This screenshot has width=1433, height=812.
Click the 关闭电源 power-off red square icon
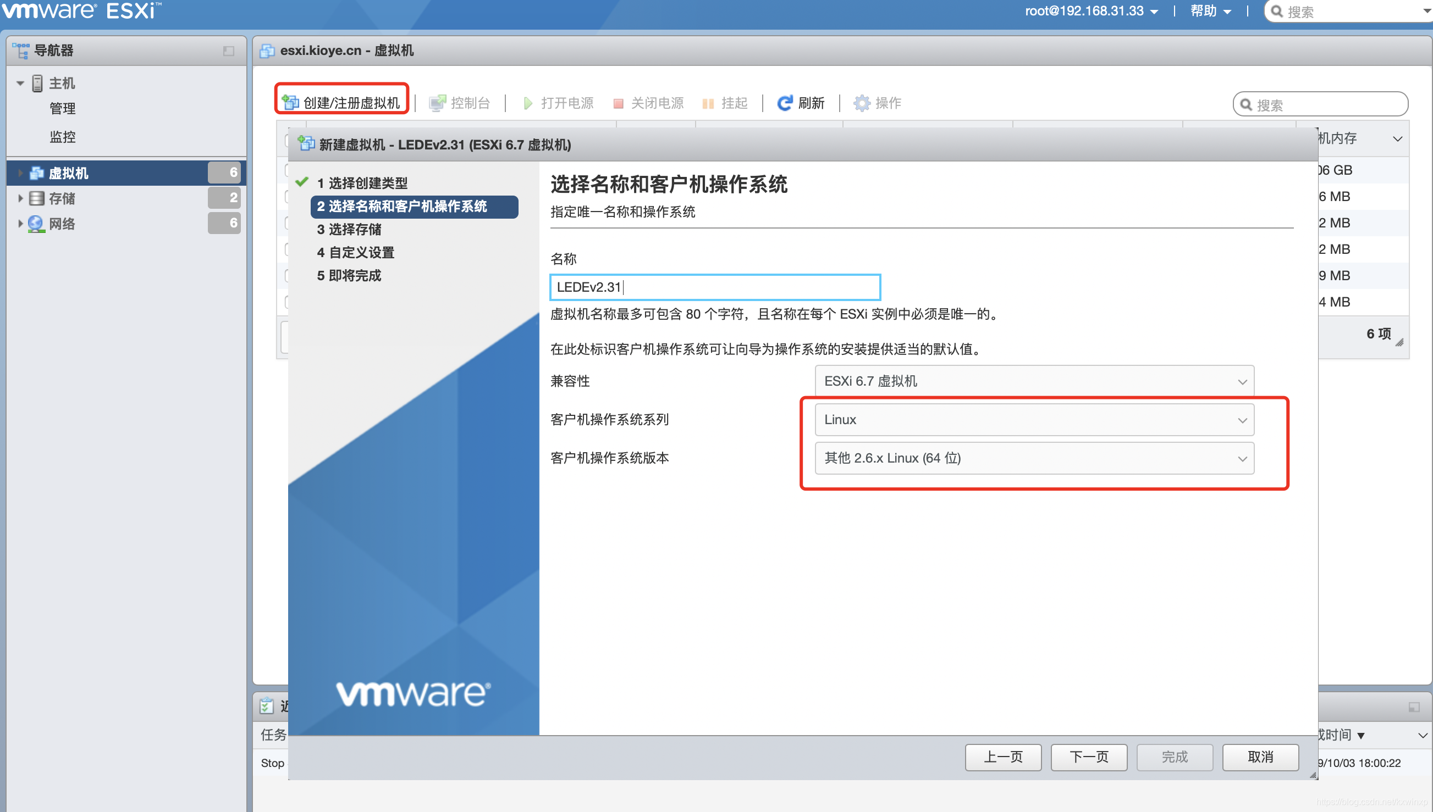[x=618, y=104]
